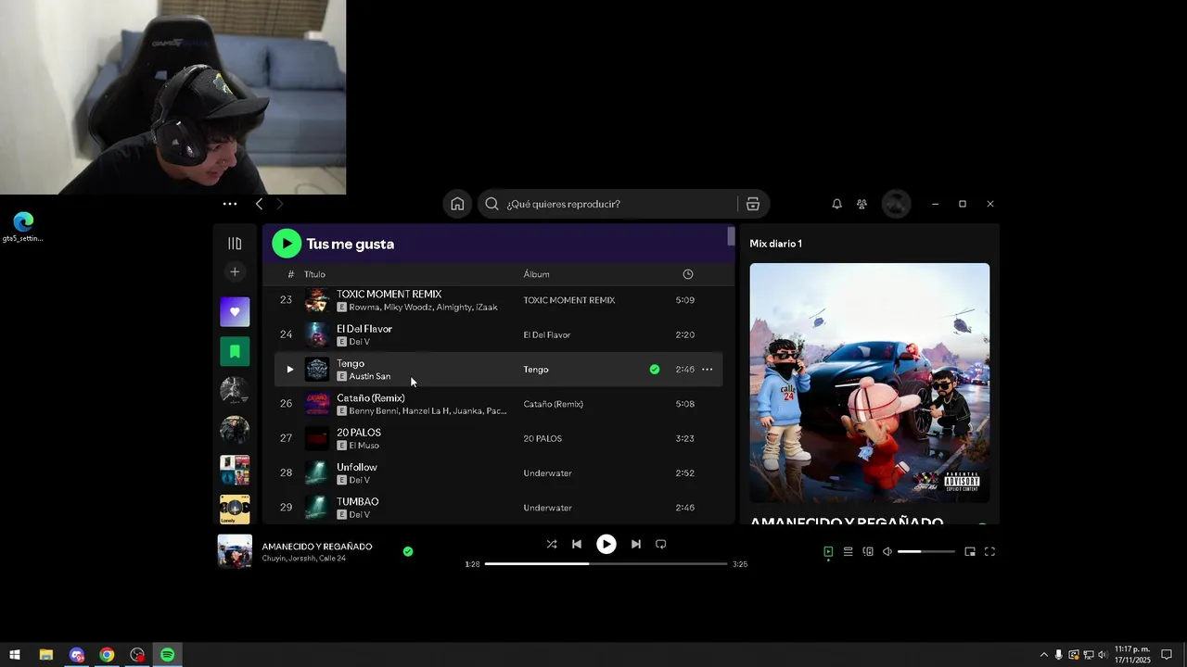Go back with the left arrow

[x=259, y=204]
